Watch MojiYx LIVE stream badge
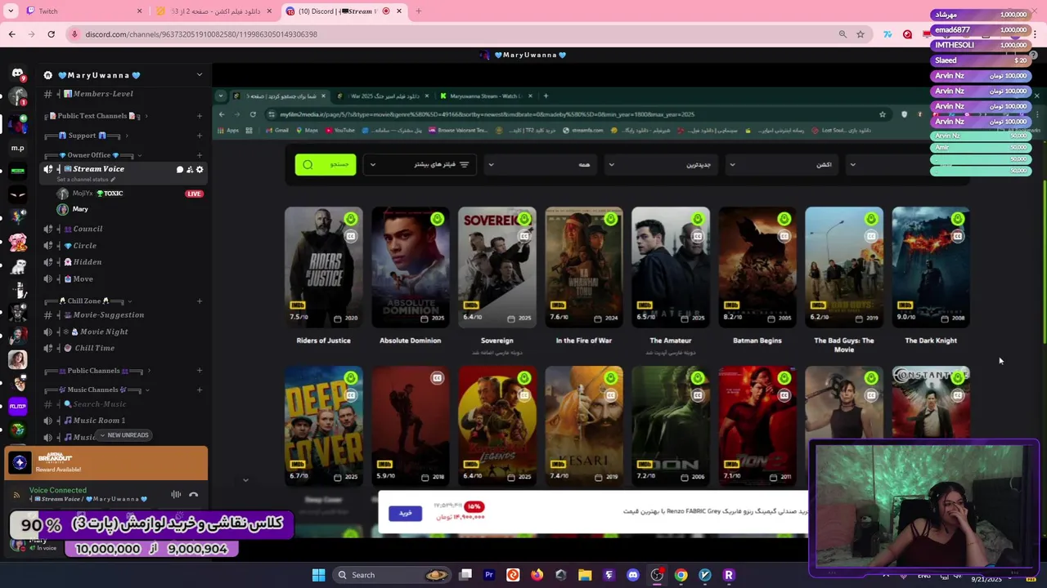The image size is (1047, 588). pyautogui.click(x=194, y=194)
